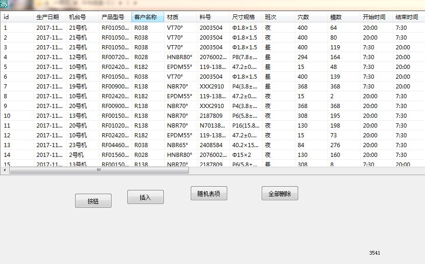The image size is (425, 264).
Task: Click 穴数 value 84 in row 13
Action: click(x=301, y=145)
